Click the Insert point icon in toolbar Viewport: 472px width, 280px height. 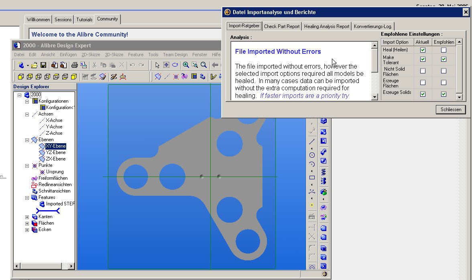176,77
